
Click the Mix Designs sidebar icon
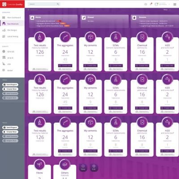(x=4, y=30)
